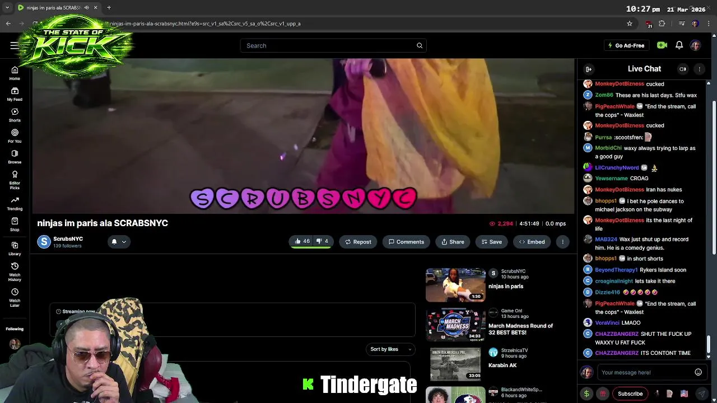
Task: Click the Search input field
Action: point(333,45)
